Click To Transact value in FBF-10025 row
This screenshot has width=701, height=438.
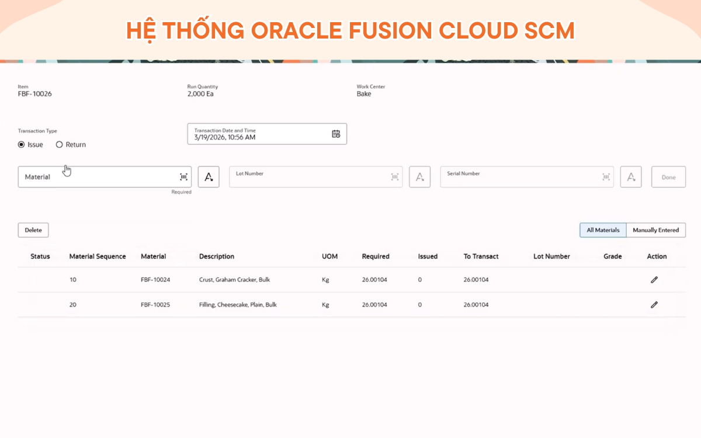(476, 305)
